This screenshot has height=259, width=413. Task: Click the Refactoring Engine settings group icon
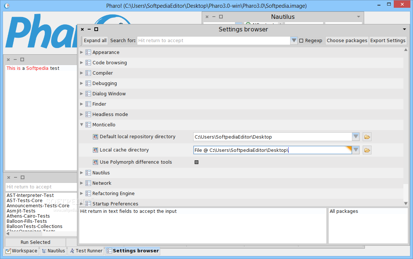[88, 194]
